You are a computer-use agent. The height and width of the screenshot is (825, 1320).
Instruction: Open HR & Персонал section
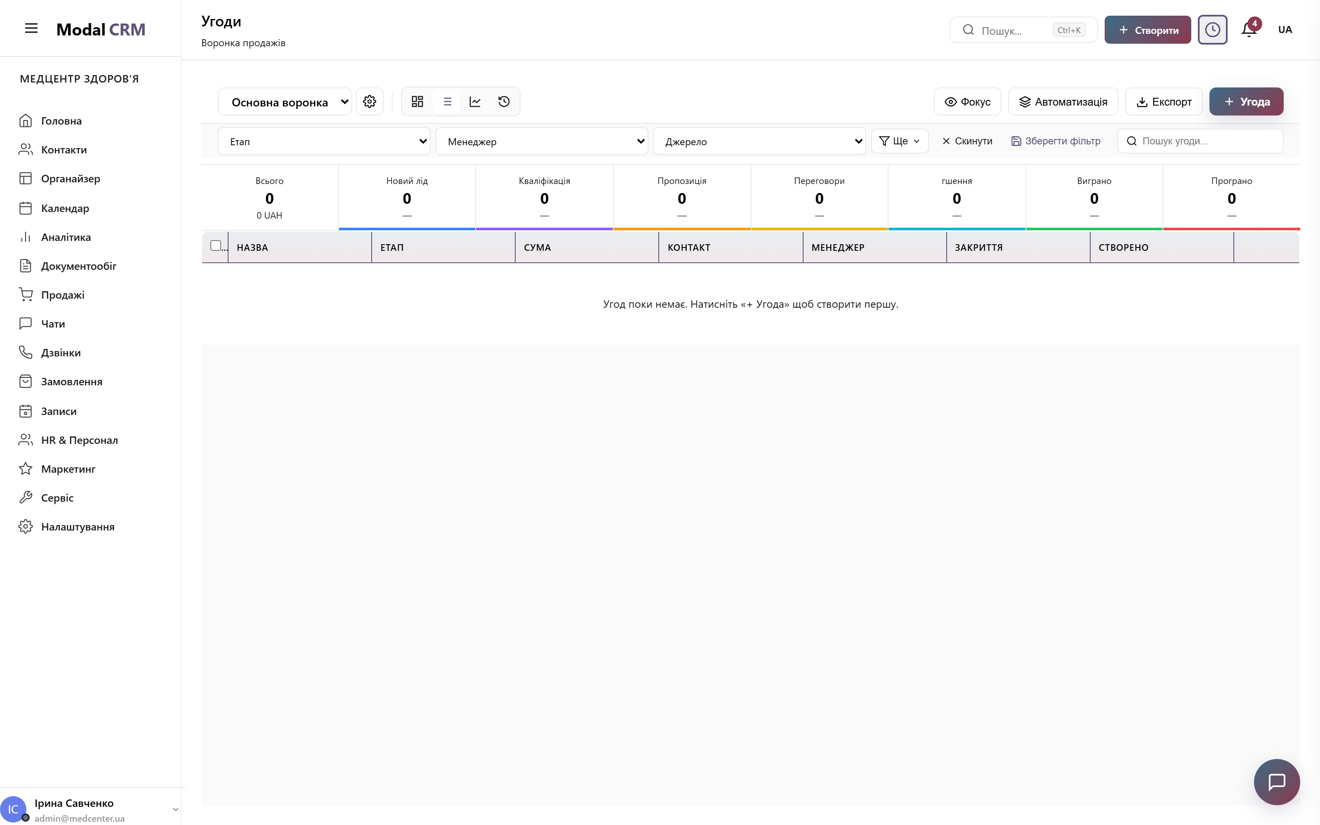(91, 440)
